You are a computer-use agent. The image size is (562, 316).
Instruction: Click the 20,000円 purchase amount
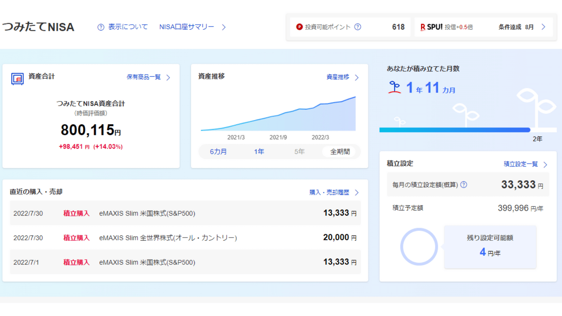click(340, 237)
